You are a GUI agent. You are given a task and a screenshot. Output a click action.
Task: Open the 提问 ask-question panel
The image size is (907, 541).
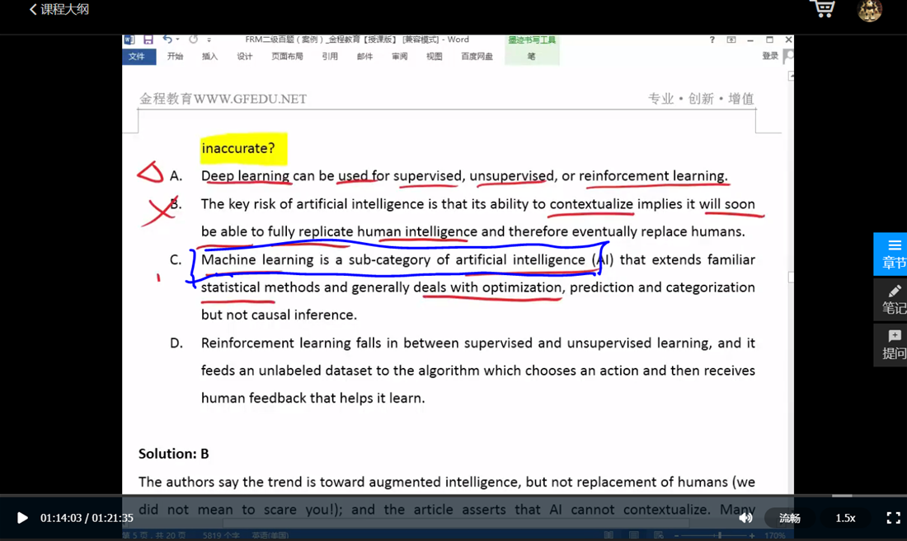click(891, 345)
